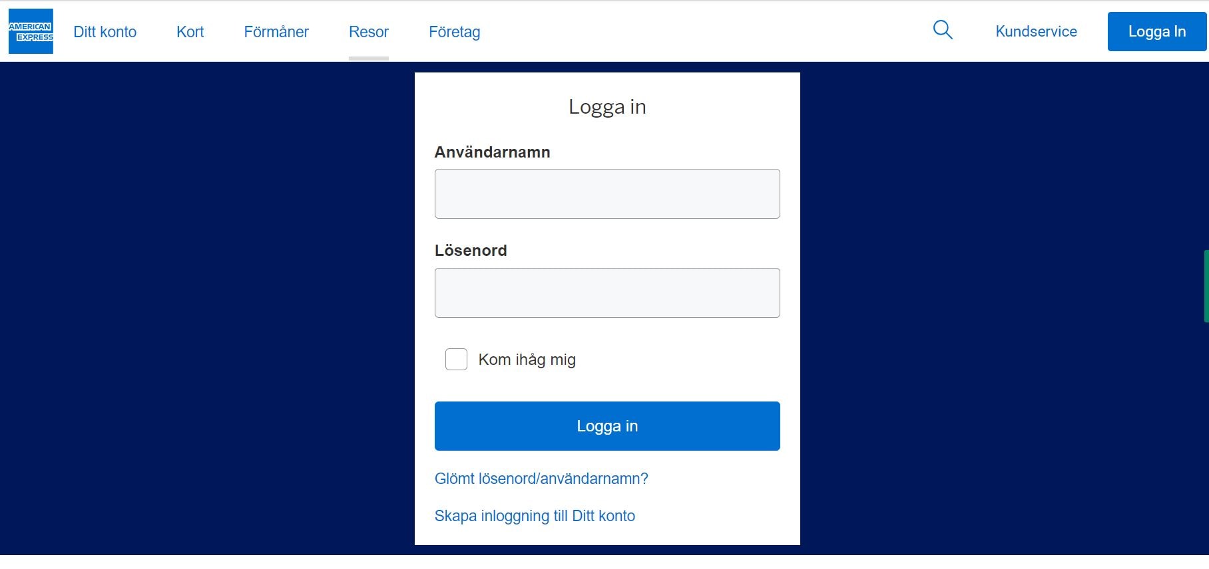This screenshot has width=1209, height=569.
Task: Open the Kort menu
Action: (190, 32)
